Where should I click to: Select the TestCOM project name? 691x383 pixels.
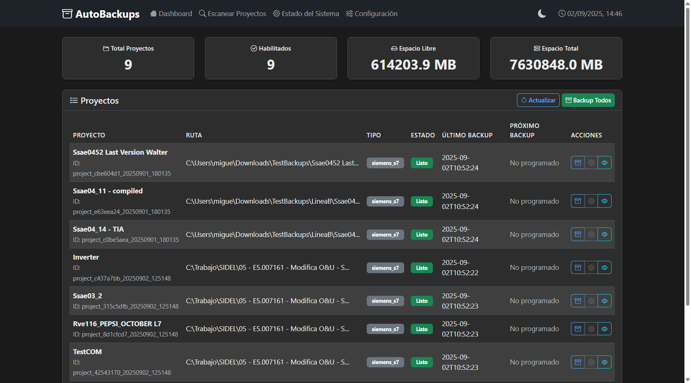87,352
